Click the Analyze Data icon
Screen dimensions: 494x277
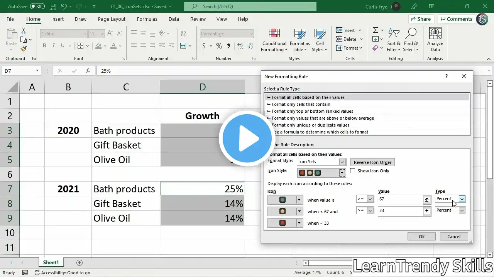click(435, 34)
